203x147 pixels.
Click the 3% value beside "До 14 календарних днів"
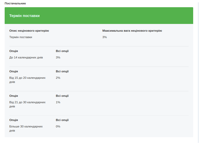(58, 57)
